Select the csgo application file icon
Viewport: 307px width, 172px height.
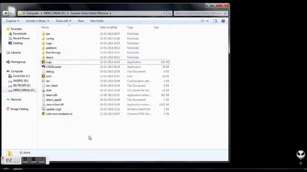click(44, 62)
